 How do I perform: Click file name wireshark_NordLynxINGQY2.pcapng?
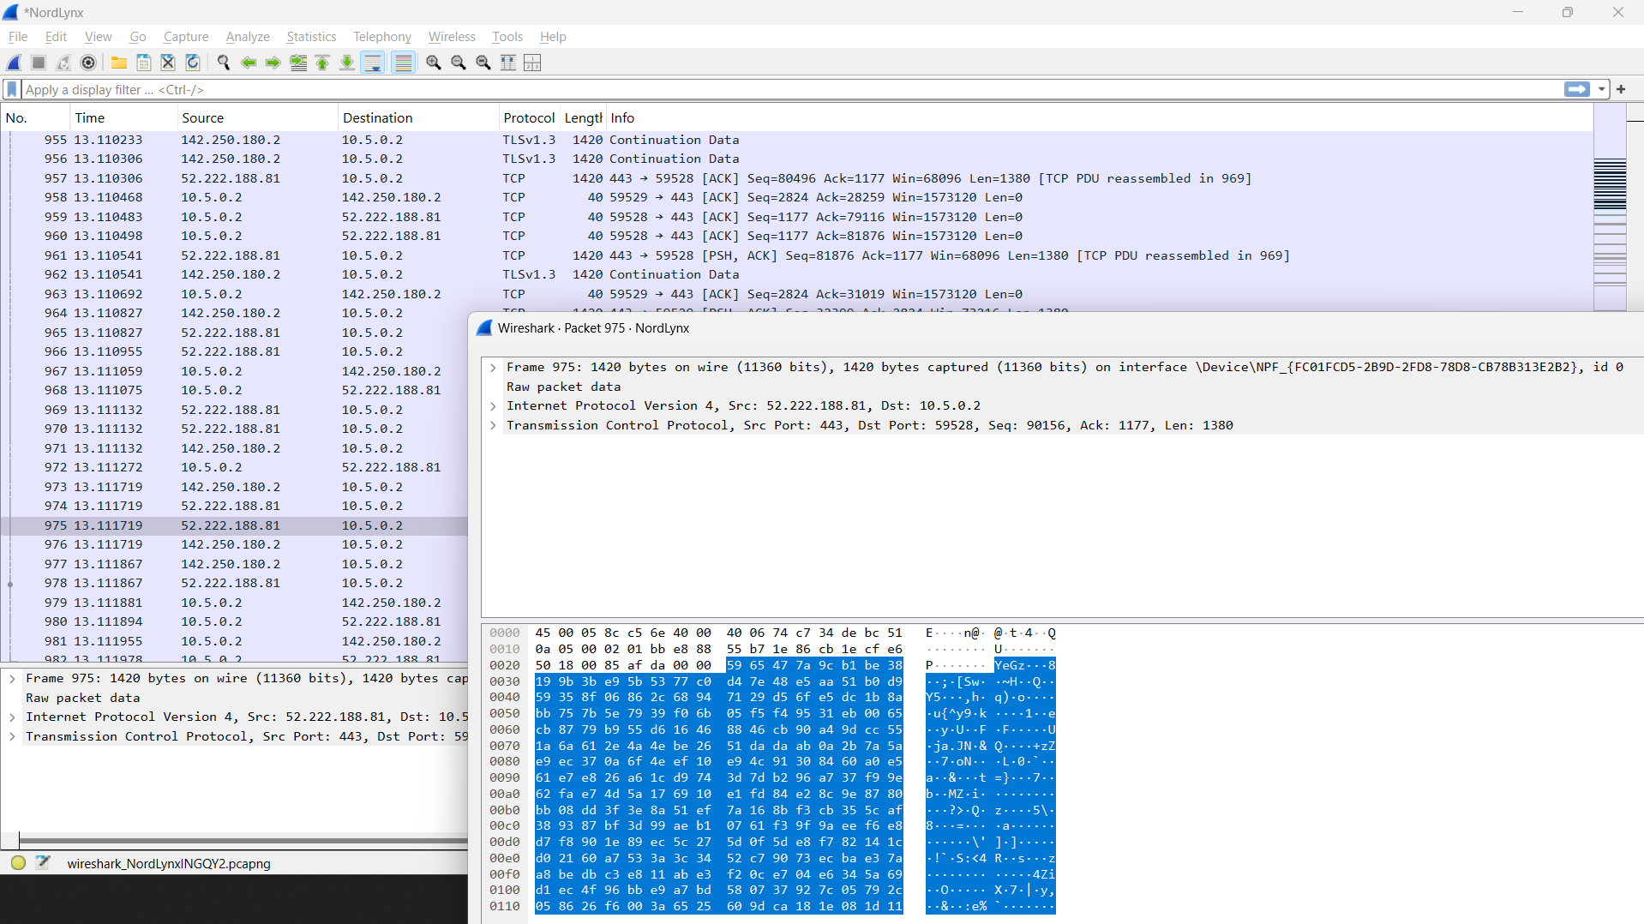click(169, 863)
